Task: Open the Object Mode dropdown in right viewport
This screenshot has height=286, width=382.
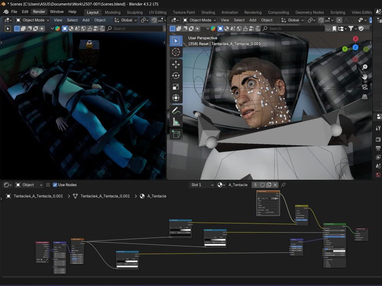Action: tap(199, 20)
